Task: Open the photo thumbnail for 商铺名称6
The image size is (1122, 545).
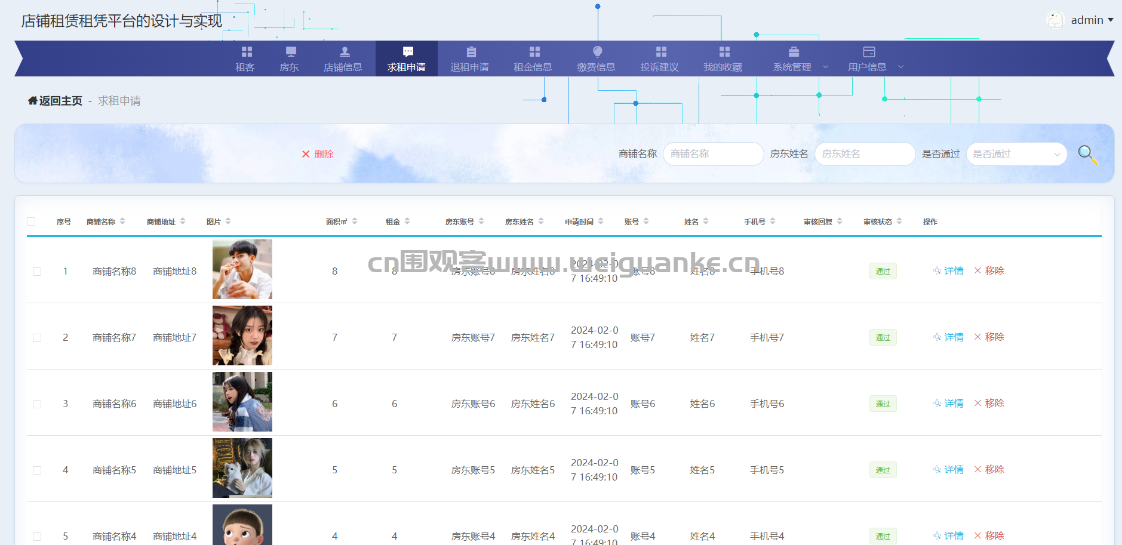Action: 242,402
